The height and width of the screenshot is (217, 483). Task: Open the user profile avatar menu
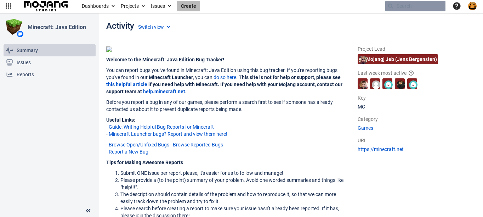(x=472, y=6)
